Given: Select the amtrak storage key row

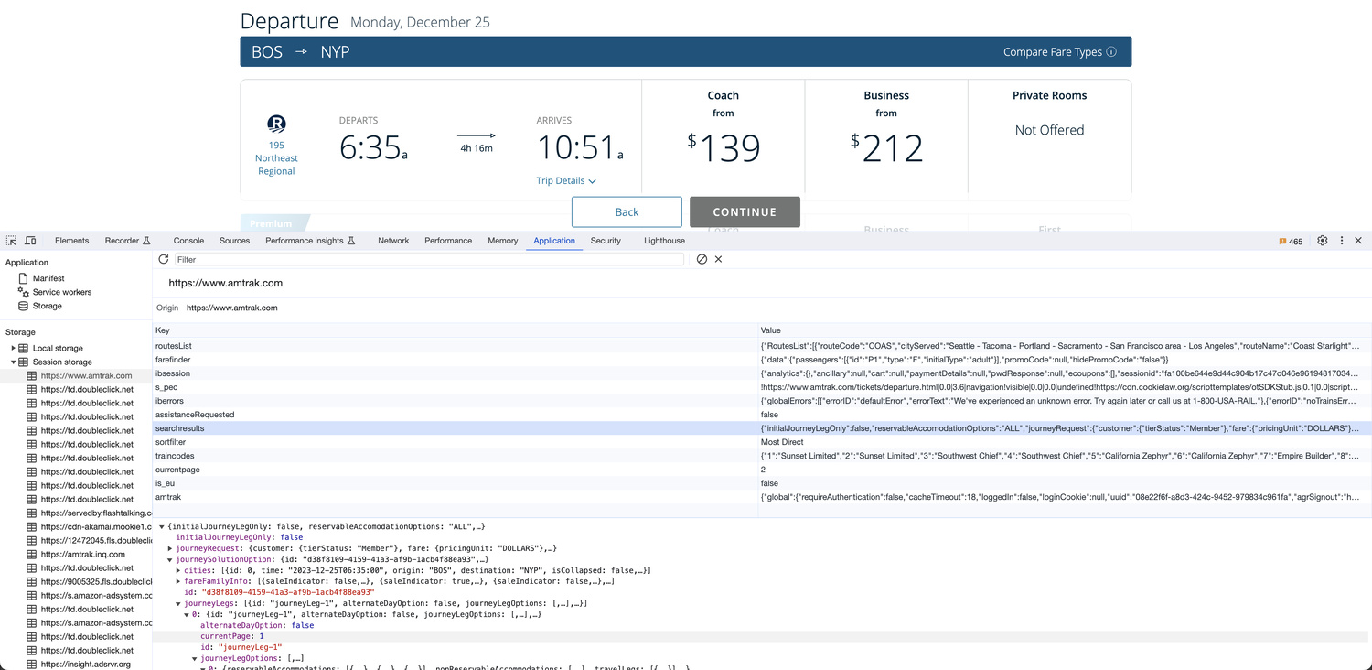Looking at the screenshot, I should pyautogui.click(x=762, y=497).
